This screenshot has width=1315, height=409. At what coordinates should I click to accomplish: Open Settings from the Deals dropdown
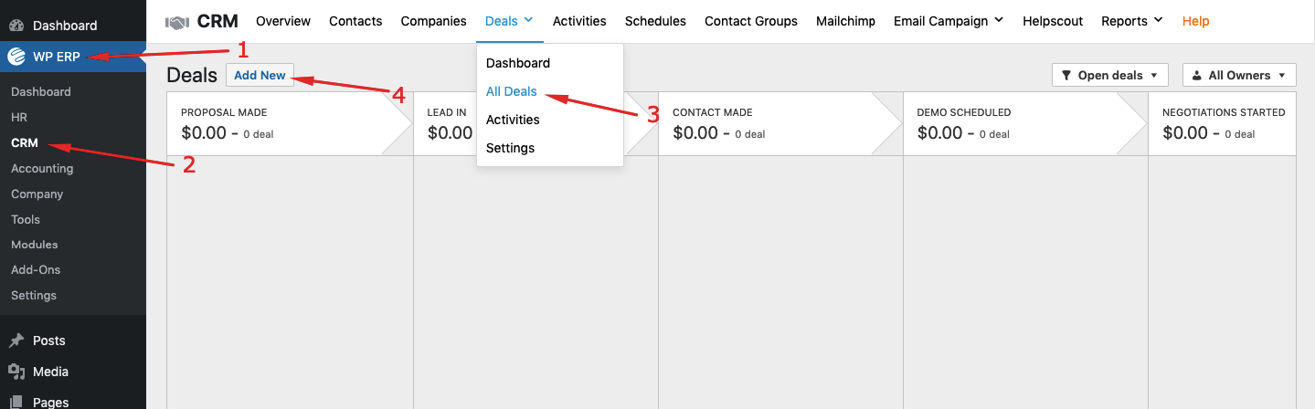click(549, 148)
